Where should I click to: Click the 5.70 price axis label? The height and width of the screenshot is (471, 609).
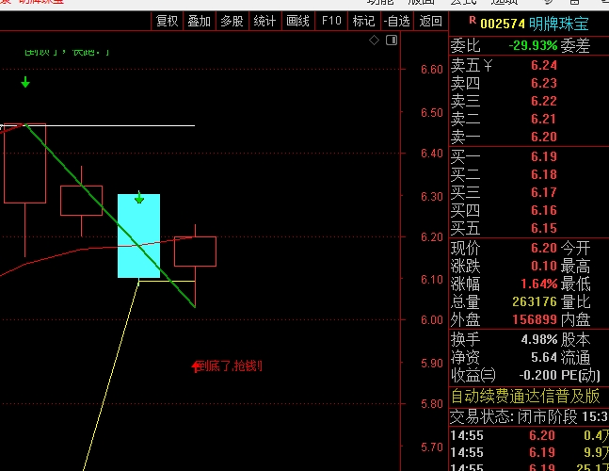coord(431,447)
